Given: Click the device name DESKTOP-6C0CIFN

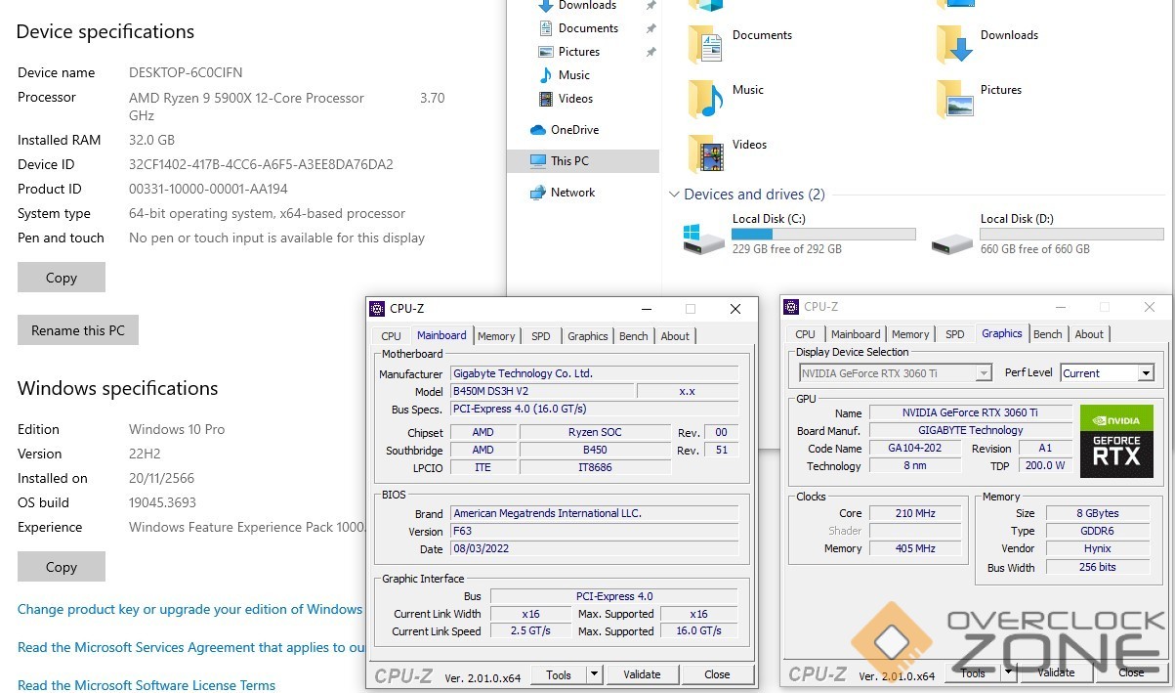Looking at the screenshot, I should click(186, 72).
